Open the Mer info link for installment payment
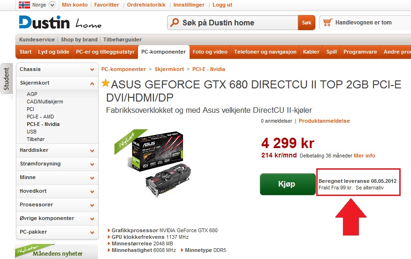The image size is (411, 259). [365, 156]
